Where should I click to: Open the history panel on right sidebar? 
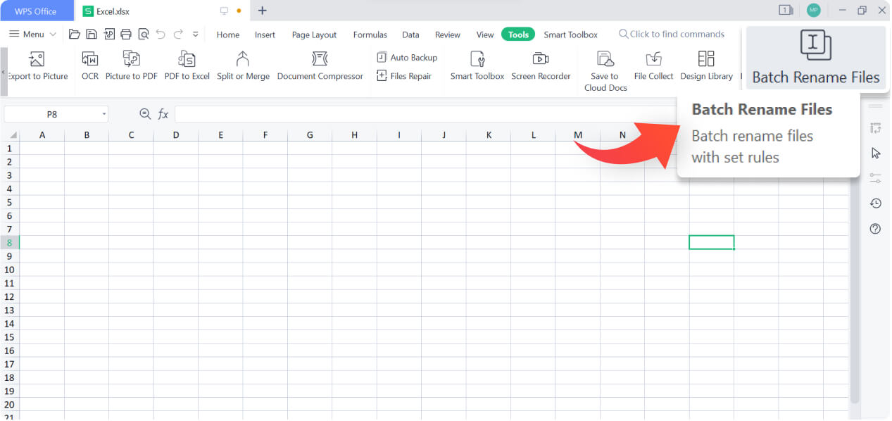[x=874, y=203]
